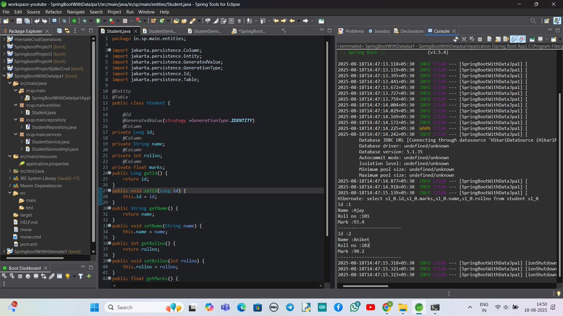The height and width of the screenshot is (316, 563).
Task: Click the green Relaunch power icon
Action: 74,21
